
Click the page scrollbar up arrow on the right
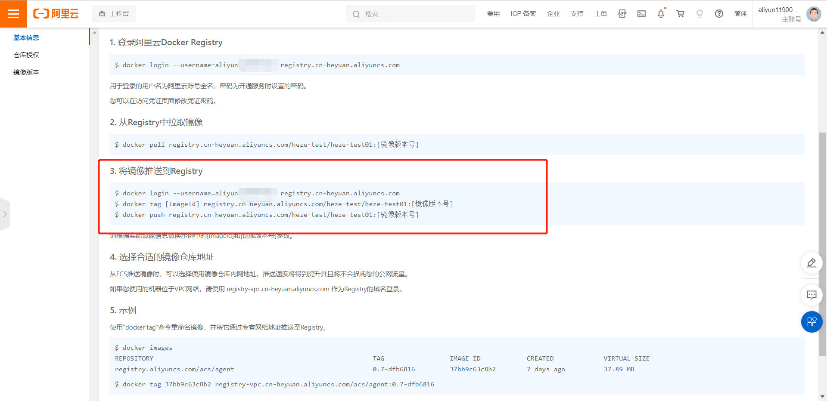coord(823,32)
